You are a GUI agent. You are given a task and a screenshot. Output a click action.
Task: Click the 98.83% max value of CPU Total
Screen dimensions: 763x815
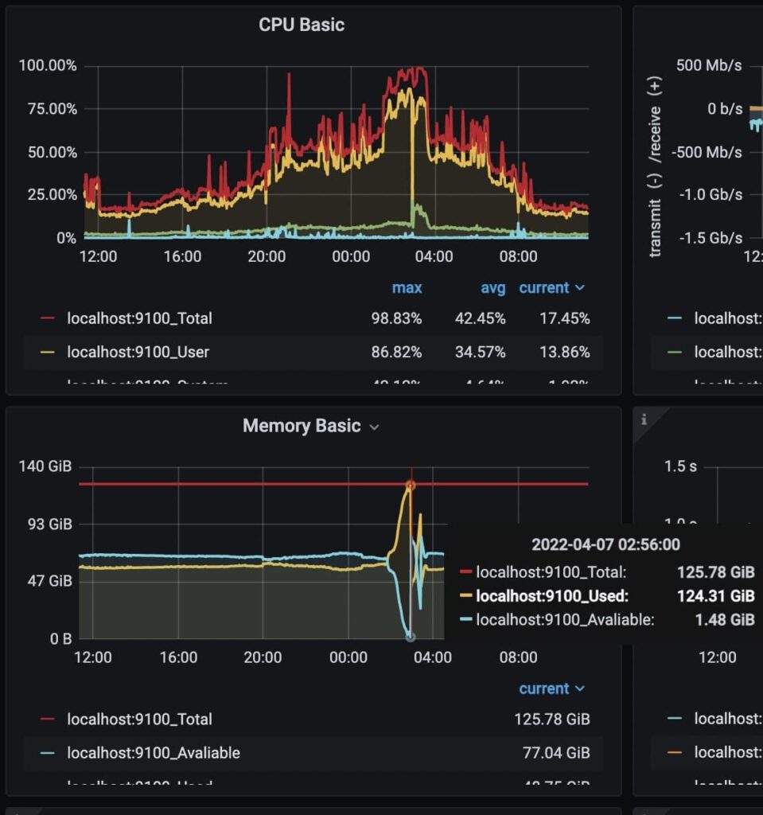pos(396,318)
